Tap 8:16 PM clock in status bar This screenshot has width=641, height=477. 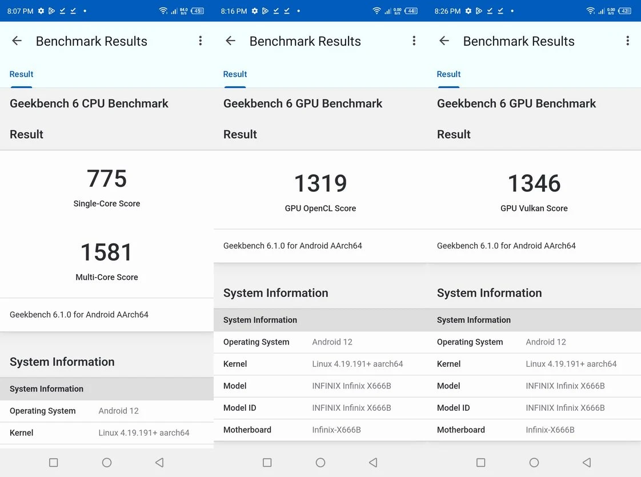[234, 11]
